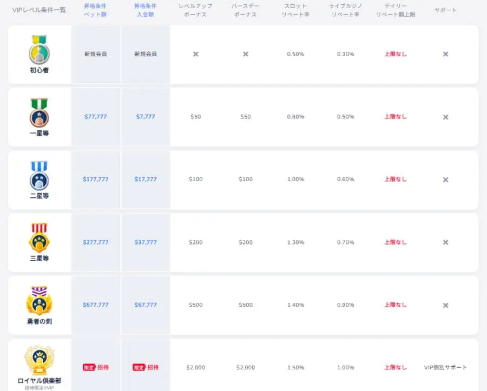Click the VIP個別サポート text
Viewport: 487px width, 391px height.
pos(445,367)
